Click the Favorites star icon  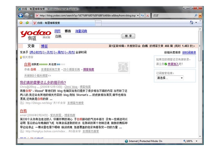point(21,23)
